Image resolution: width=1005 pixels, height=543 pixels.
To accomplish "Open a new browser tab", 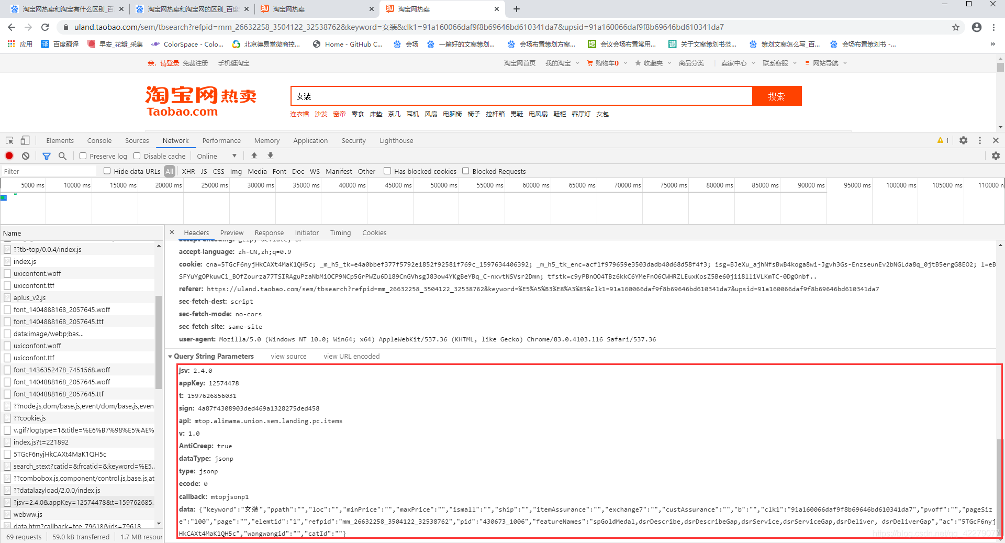I will pos(517,9).
